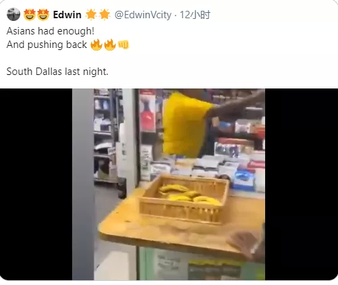The height and width of the screenshot is (285, 338).
Task: Open the Edwin display name link
Action: [67, 15]
